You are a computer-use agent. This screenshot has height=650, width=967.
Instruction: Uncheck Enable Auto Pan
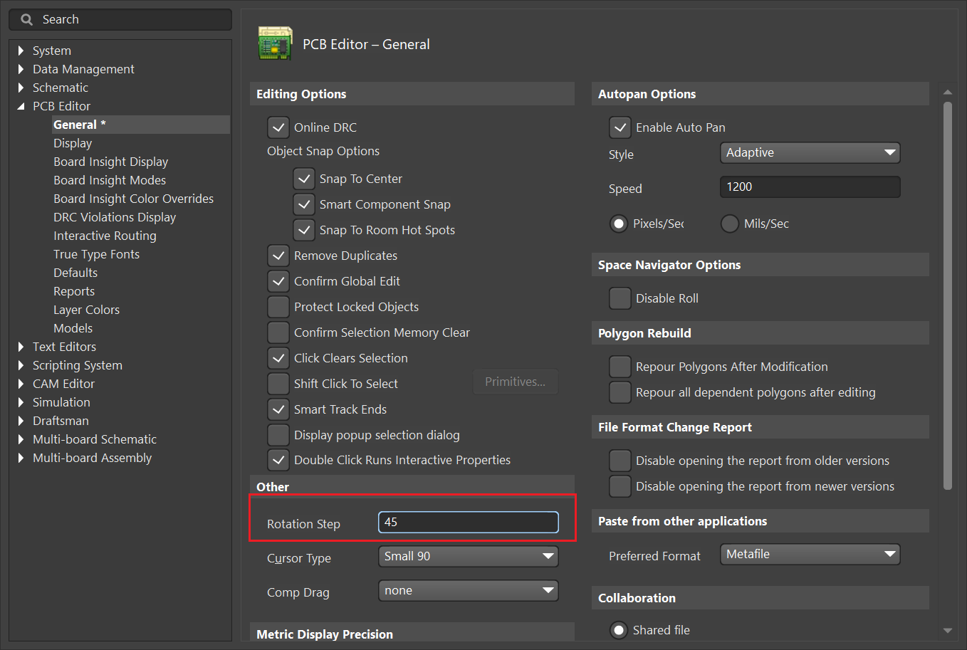(620, 127)
